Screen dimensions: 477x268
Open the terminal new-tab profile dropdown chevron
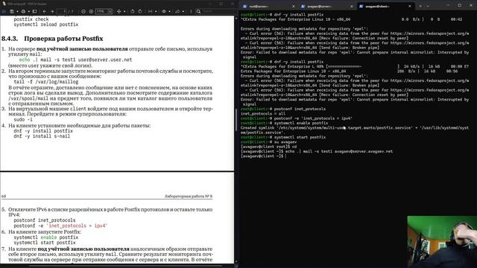pyautogui.click(x=428, y=6)
